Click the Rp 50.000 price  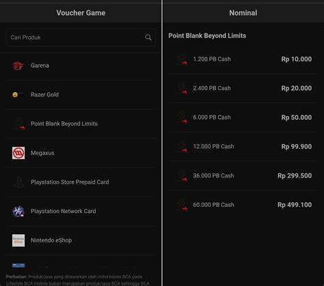[x=297, y=117]
